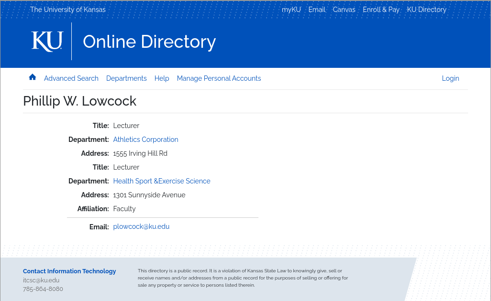491x301 pixels.
Task: Click the plowcock@ku.edu email address
Action: coord(141,226)
